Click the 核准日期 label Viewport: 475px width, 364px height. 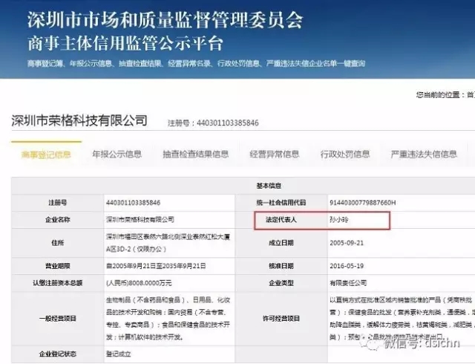coord(281,266)
